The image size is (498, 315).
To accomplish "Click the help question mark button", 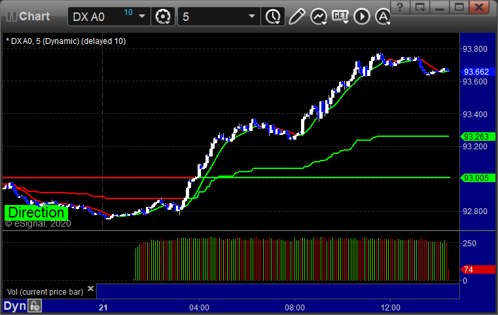I will tap(400, 7).
